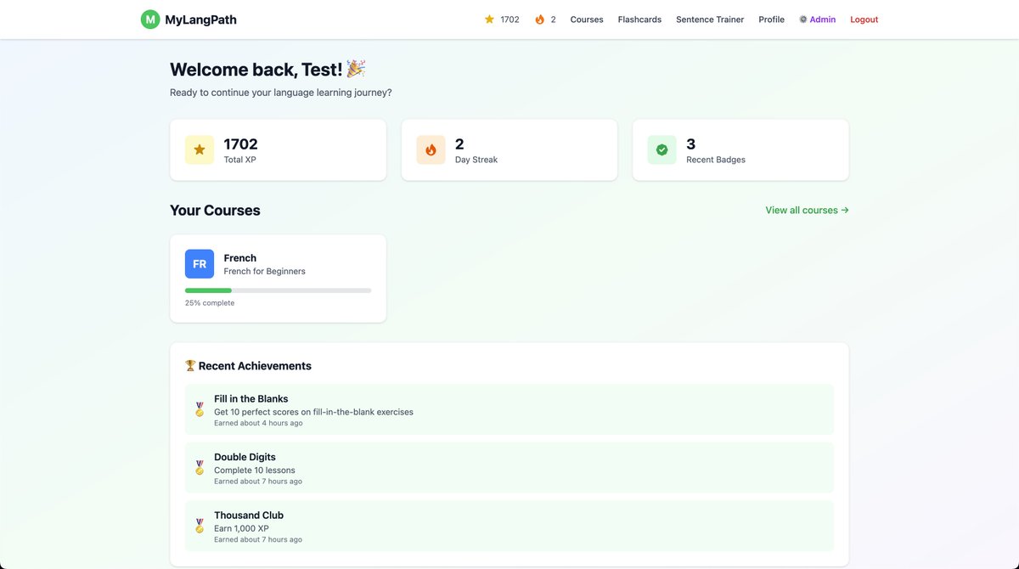Click the Recent Badges checkmark icon
1019x569 pixels.
(x=662, y=149)
